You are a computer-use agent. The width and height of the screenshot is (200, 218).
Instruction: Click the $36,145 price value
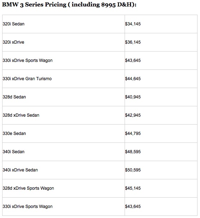pyautogui.click(x=133, y=42)
